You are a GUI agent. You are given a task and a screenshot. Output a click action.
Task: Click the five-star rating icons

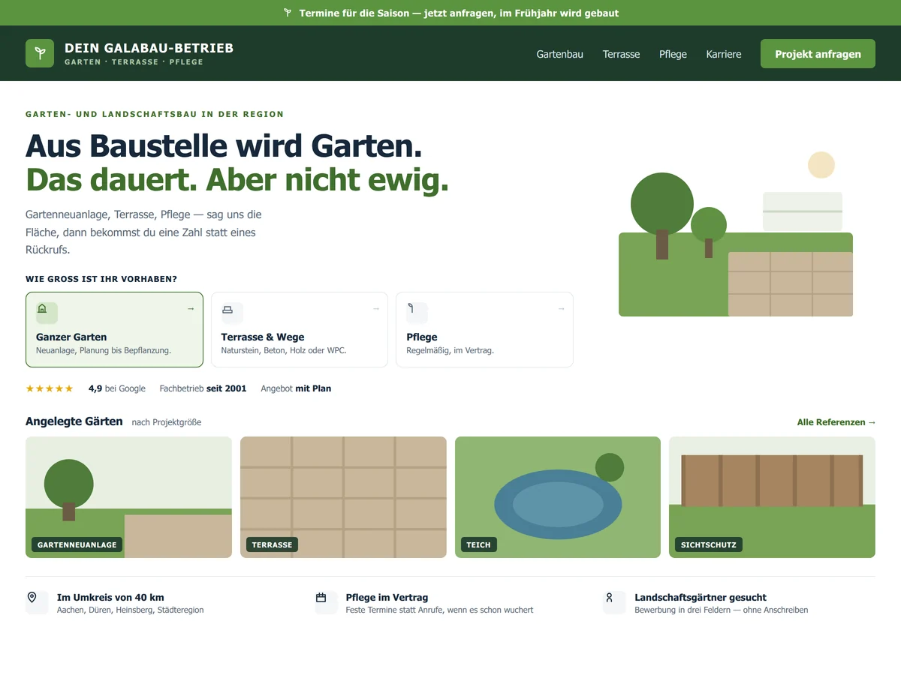[x=50, y=388]
